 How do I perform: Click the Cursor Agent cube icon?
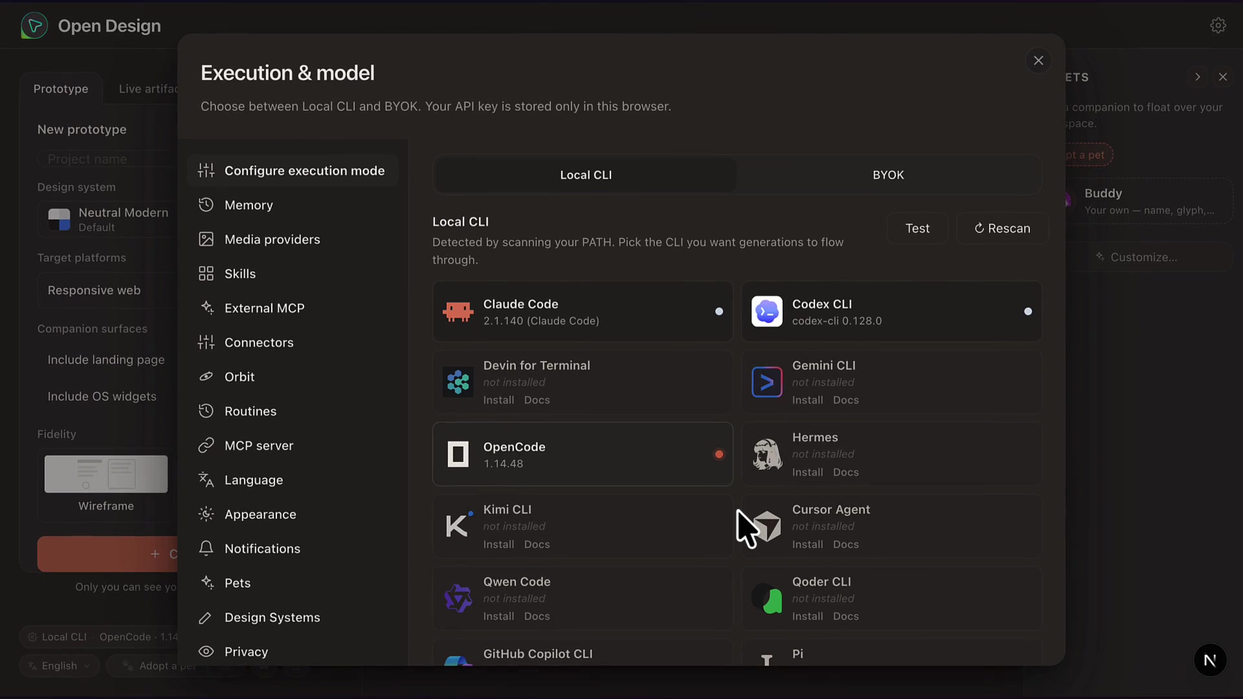click(767, 526)
